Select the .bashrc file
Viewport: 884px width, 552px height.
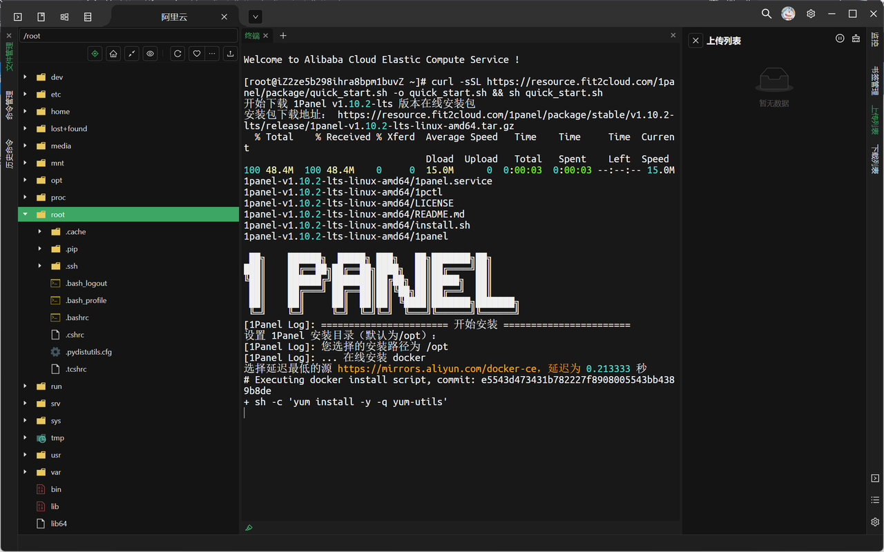pos(77,318)
